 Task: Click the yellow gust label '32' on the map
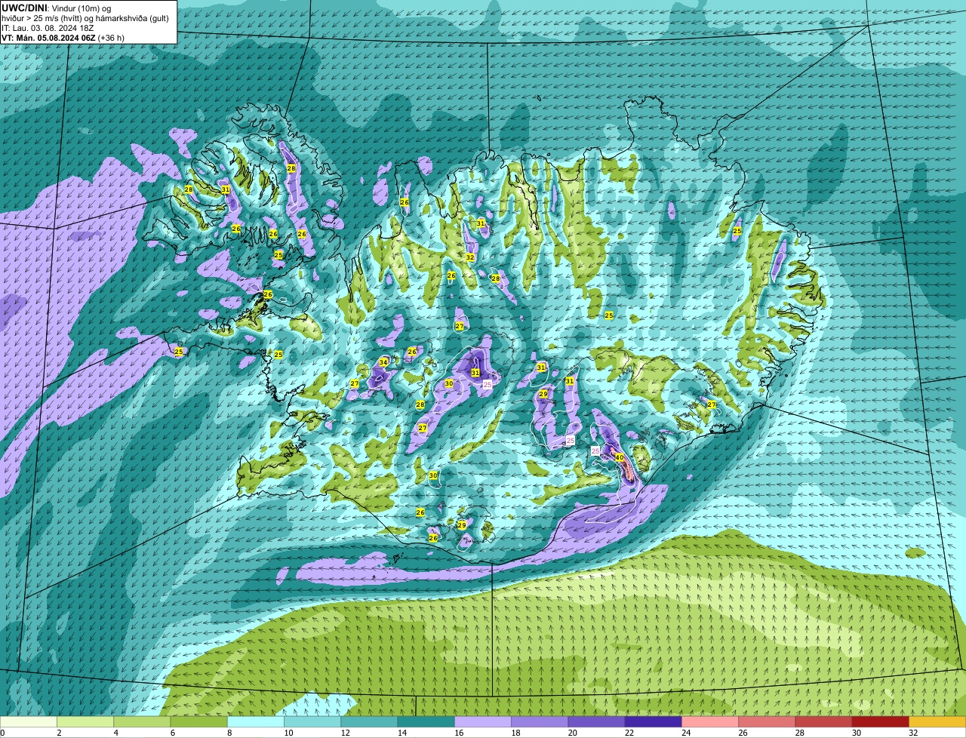pyautogui.click(x=469, y=257)
